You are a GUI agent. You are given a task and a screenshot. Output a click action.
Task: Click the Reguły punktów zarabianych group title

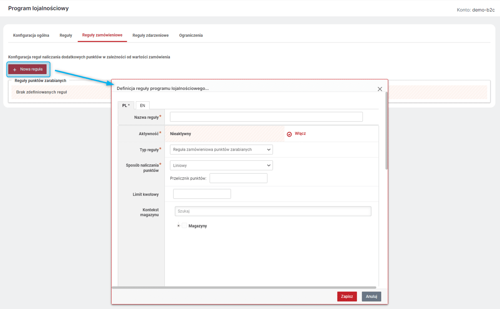[40, 80]
